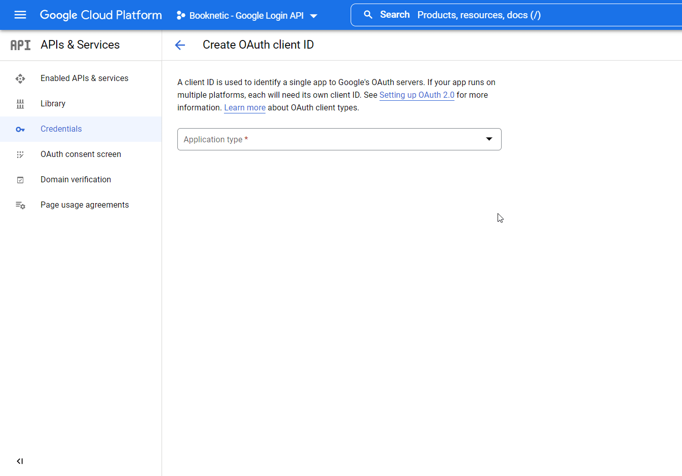Expand the Application type field arrow

tap(488, 139)
